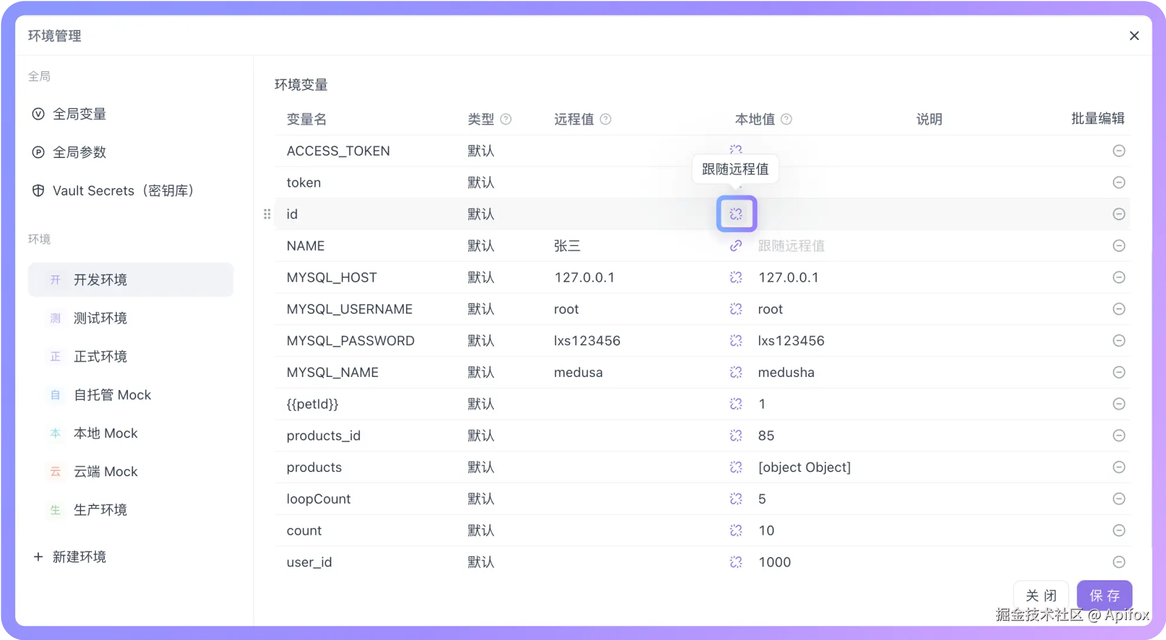The width and height of the screenshot is (1166, 640).
Task: Delete the MYSQL_PASSWORD row with the minus icon
Action: pyautogui.click(x=1118, y=341)
